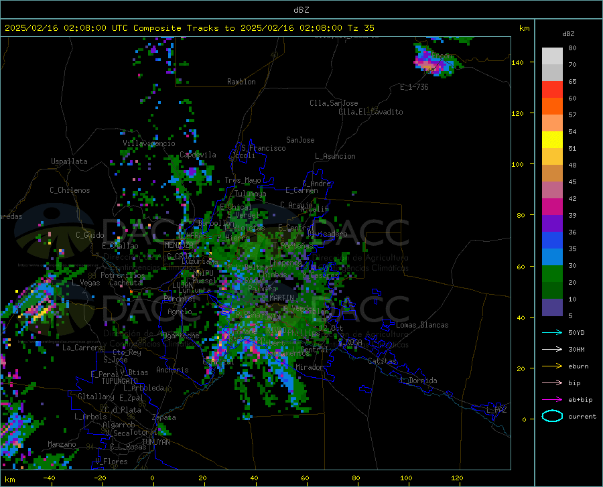The image size is (603, 487).
Task: Click the 'Ramblon' map label
Action: 241,82
